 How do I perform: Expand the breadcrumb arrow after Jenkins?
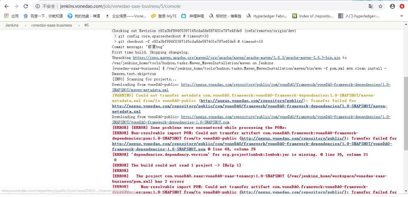pos(25,25)
